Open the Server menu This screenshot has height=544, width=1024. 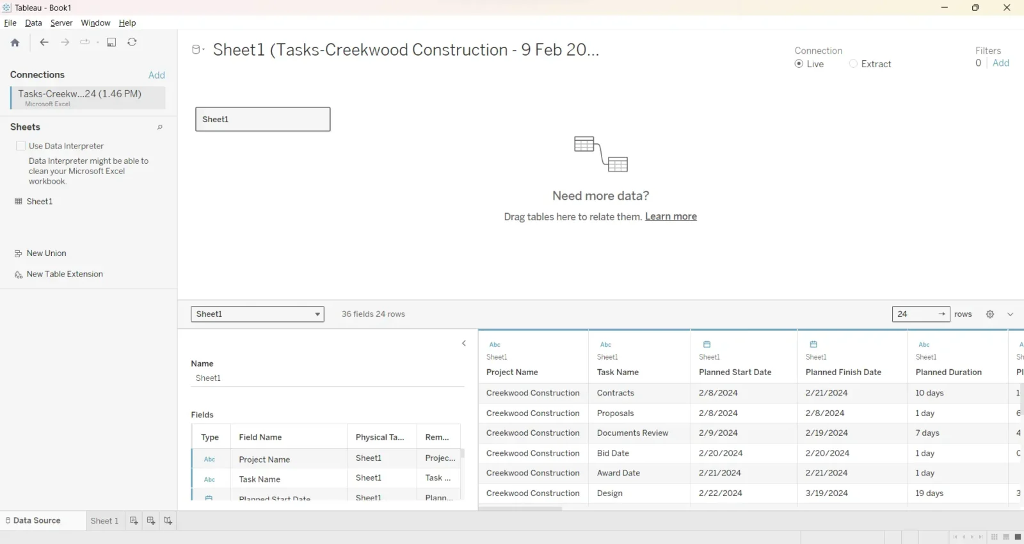61,23
